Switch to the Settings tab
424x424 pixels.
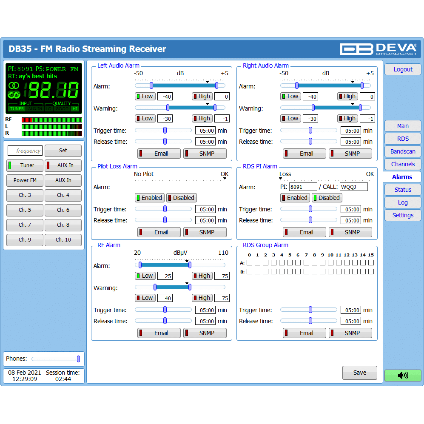[402, 215]
